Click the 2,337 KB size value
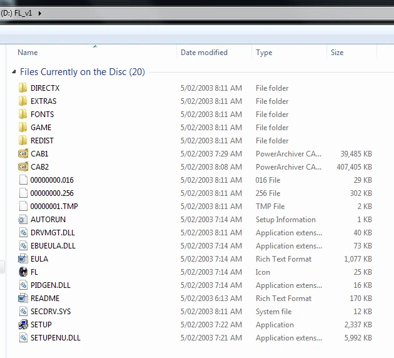 pyautogui.click(x=358, y=325)
